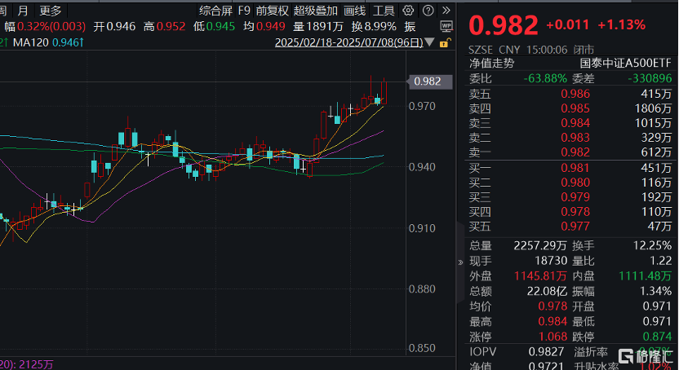The height and width of the screenshot is (370, 679).
Task: Click the 2125万 volume indicator value
Action: pyautogui.click(x=37, y=365)
